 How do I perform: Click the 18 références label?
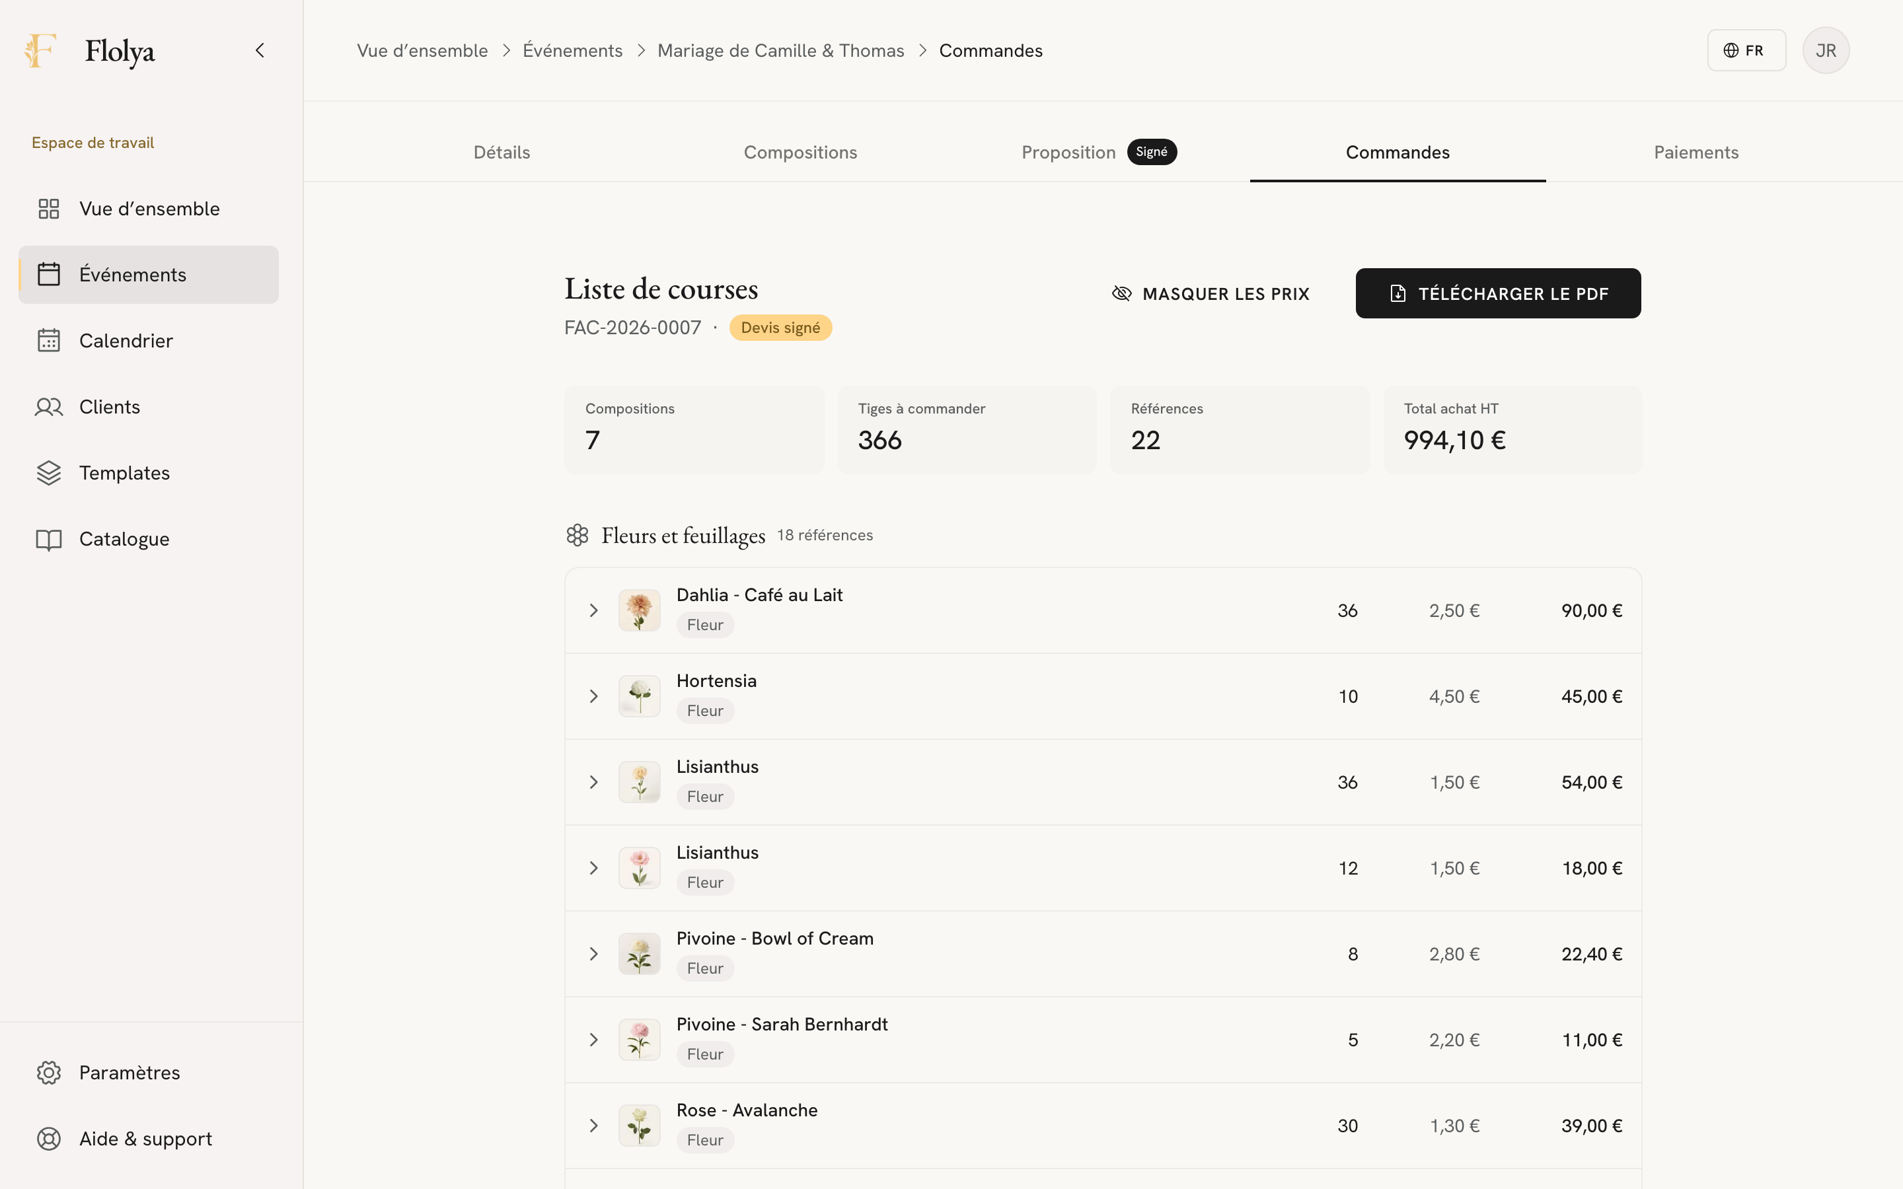point(825,536)
